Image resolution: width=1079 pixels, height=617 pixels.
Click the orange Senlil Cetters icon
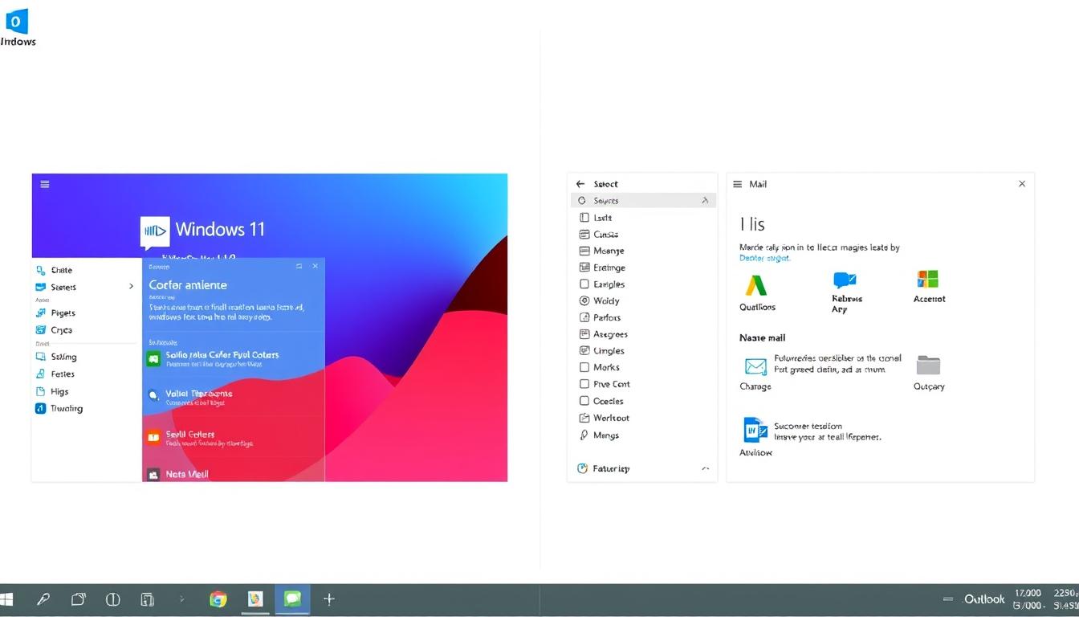(x=153, y=437)
